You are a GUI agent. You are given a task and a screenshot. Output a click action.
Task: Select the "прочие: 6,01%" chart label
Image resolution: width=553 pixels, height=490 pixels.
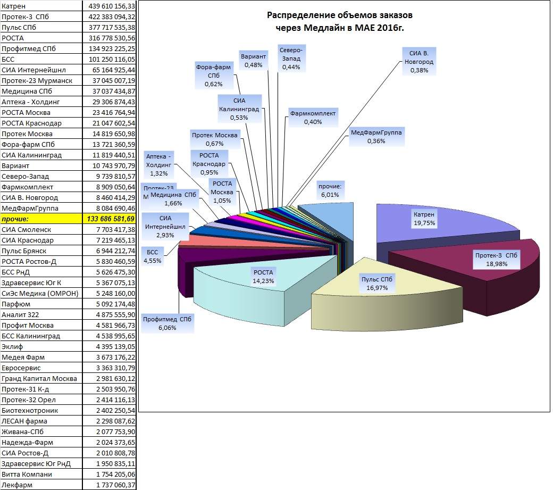point(330,190)
